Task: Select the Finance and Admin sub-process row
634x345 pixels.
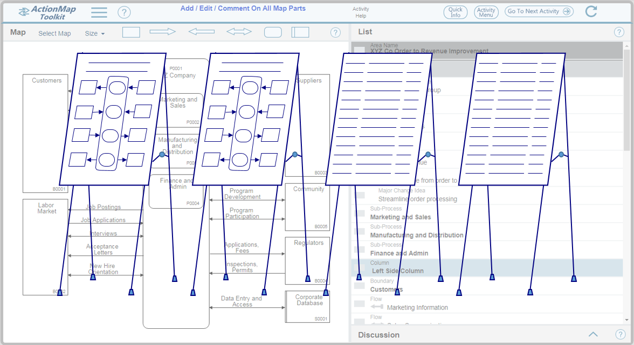Action: coord(487,250)
